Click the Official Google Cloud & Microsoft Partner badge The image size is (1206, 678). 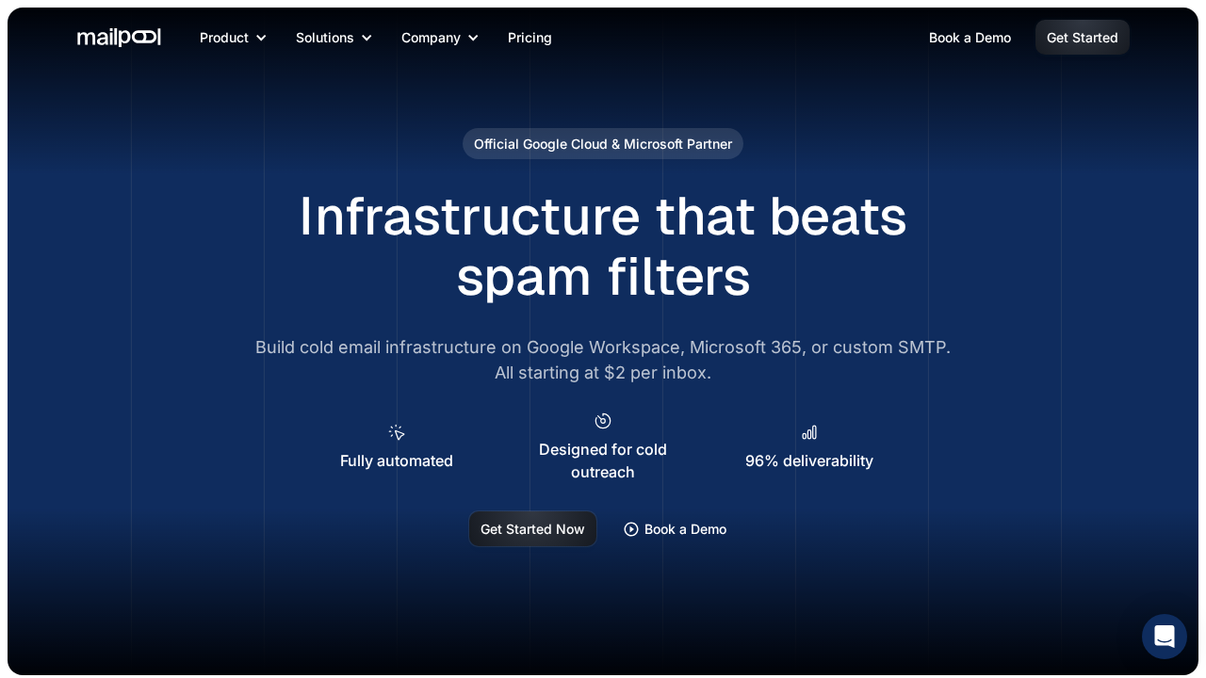click(x=603, y=144)
